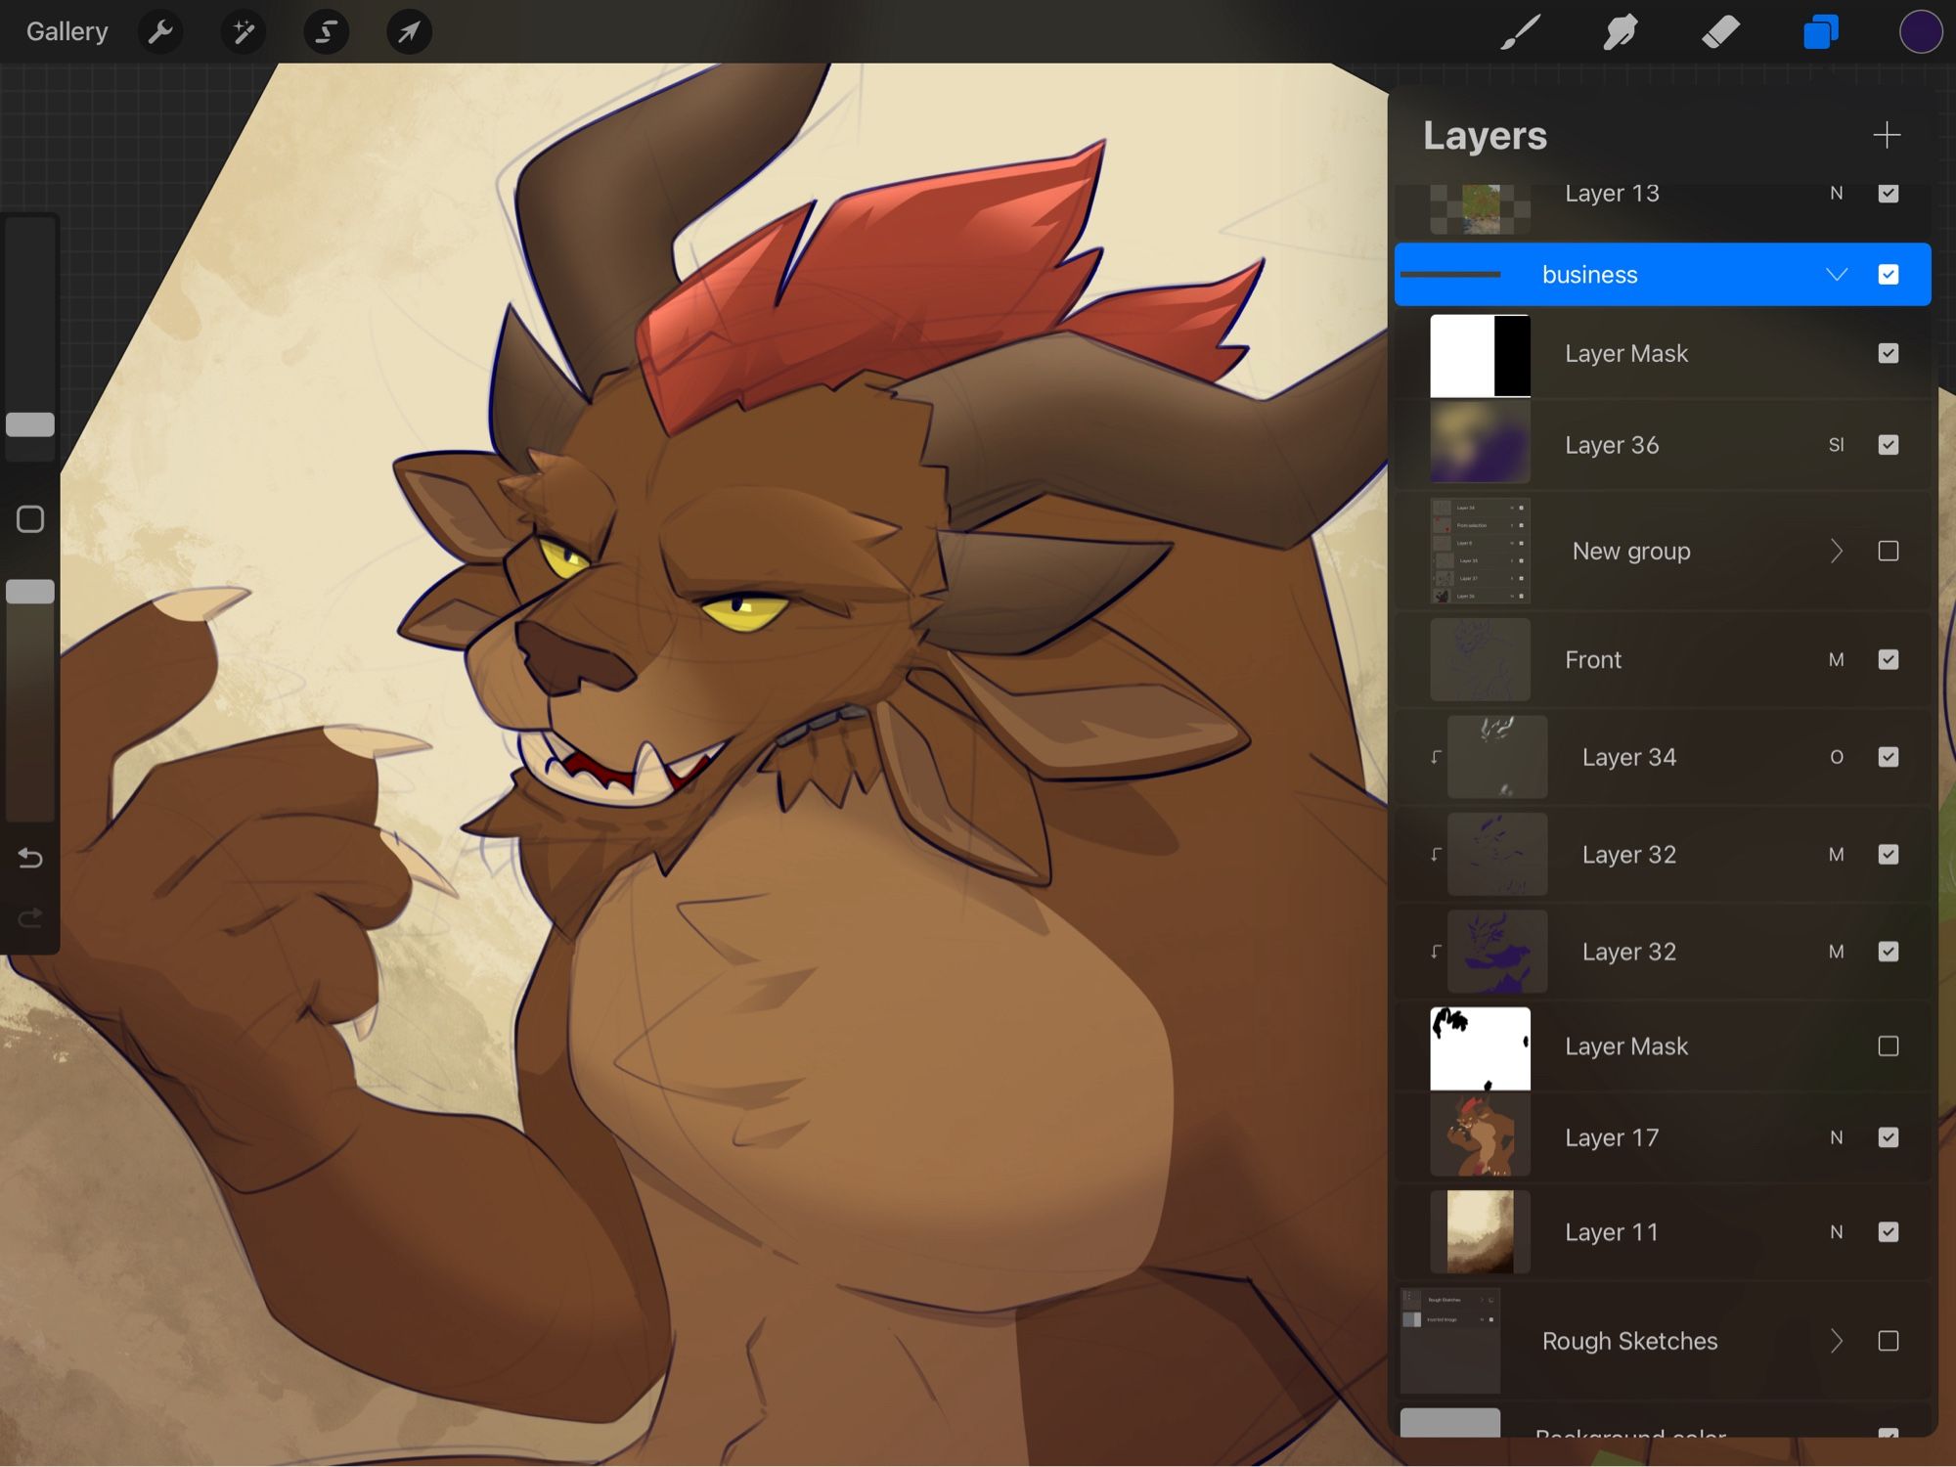Hide Layer 34
This screenshot has height=1467, width=1956.
tap(1889, 757)
